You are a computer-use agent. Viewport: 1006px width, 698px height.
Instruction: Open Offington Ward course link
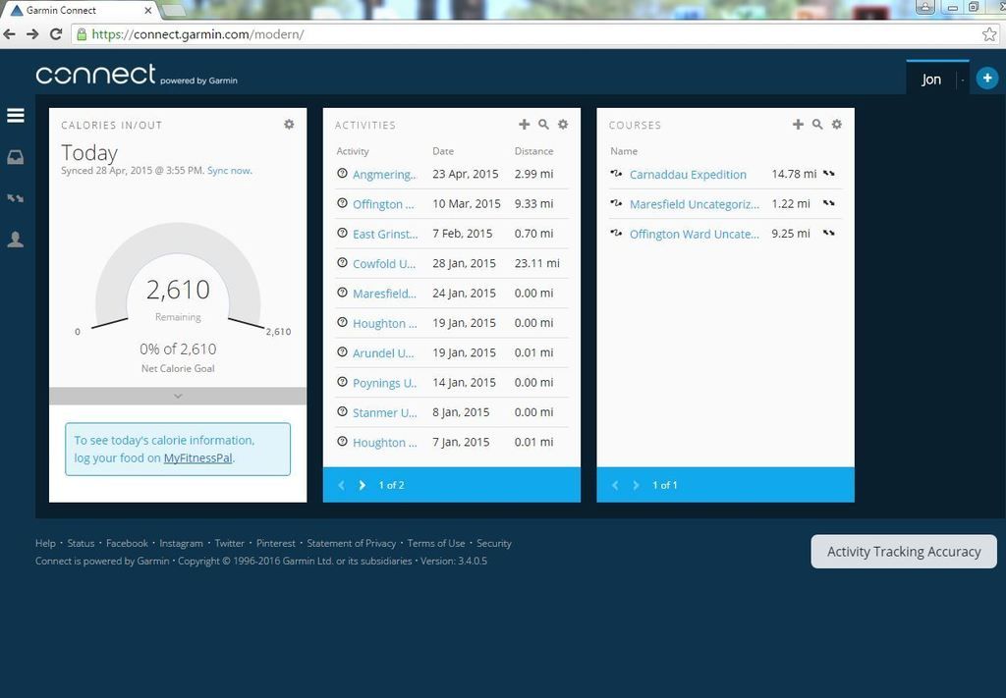click(695, 234)
